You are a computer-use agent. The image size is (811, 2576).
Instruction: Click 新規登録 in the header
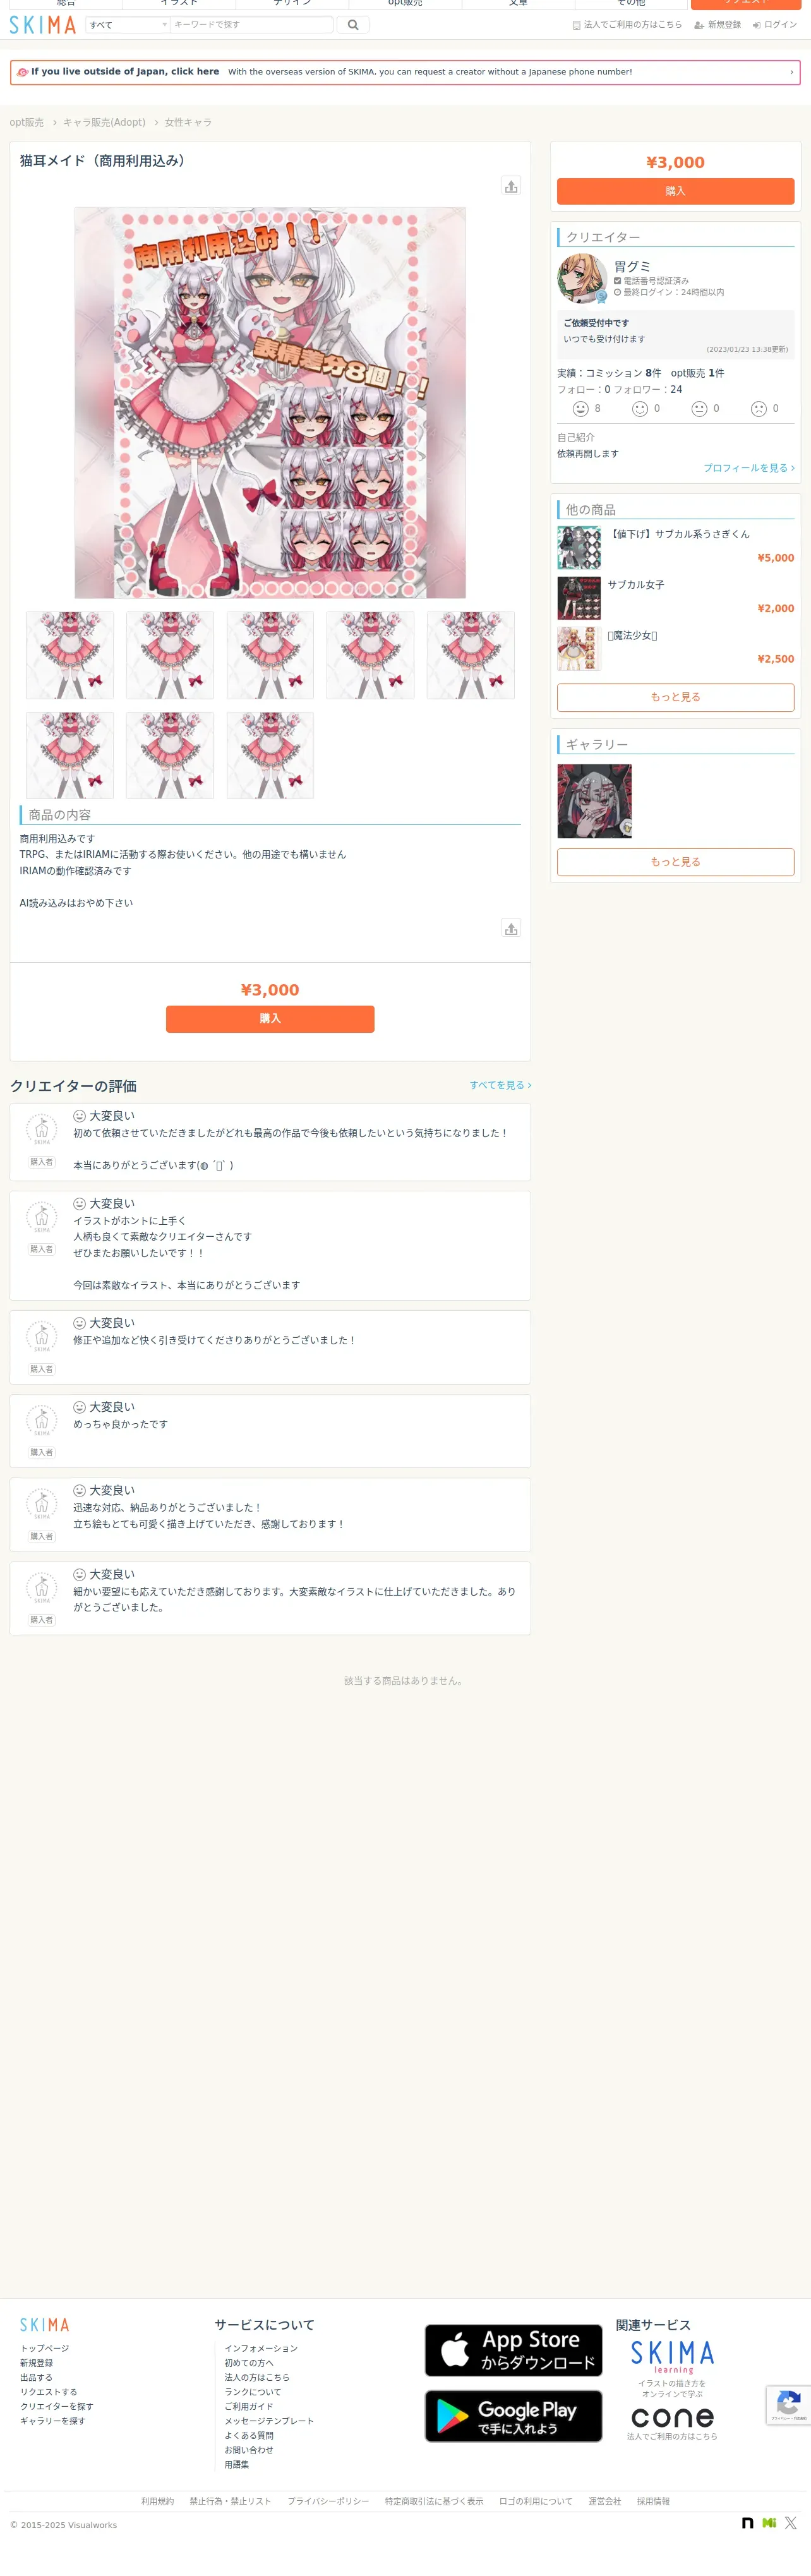[718, 25]
